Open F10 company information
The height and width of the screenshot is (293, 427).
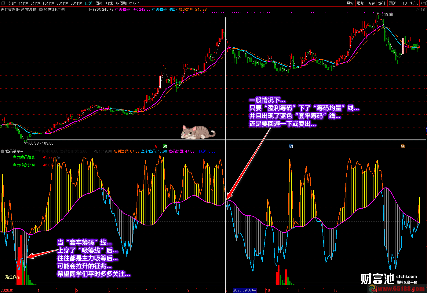click(403, 3)
